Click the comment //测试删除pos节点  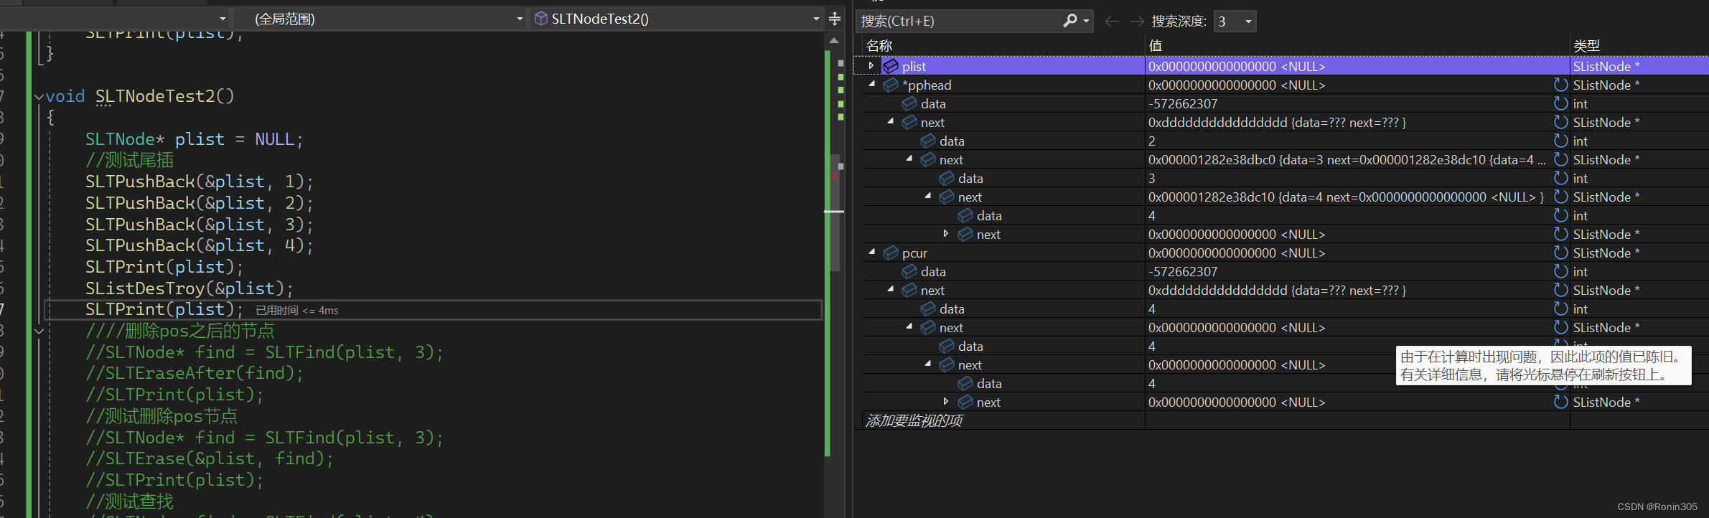pyautogui.click(x=161, y=416)
